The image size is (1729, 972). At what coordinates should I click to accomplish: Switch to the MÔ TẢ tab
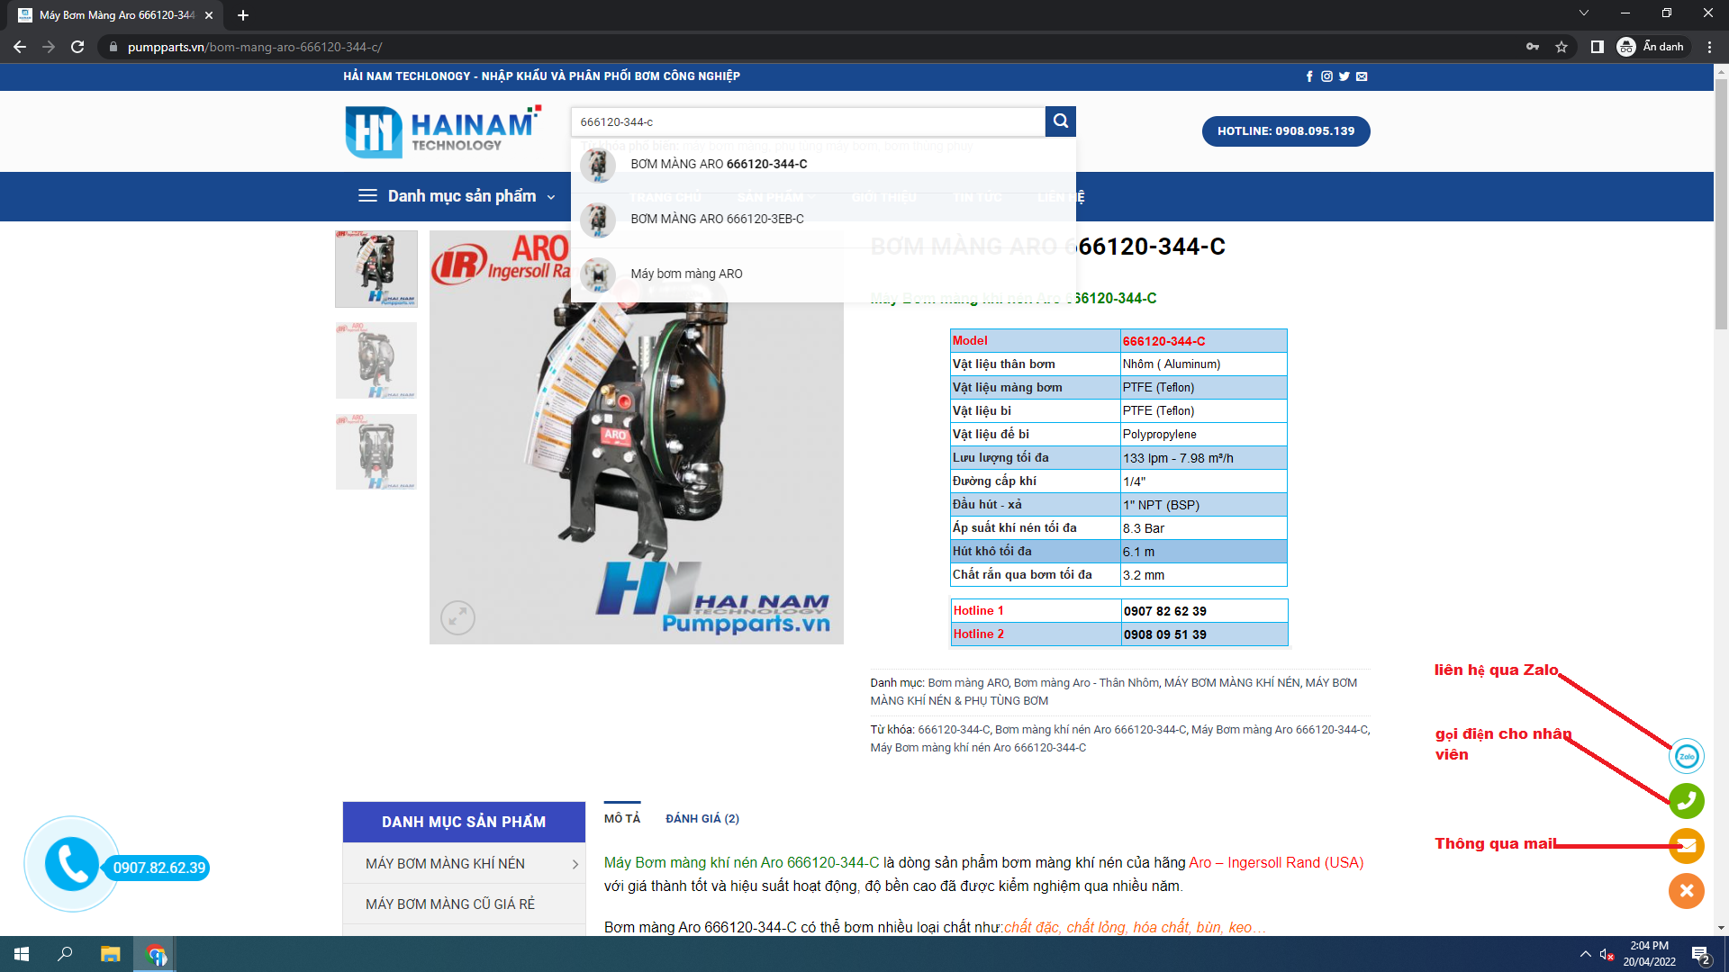click(x=622, y=818)
